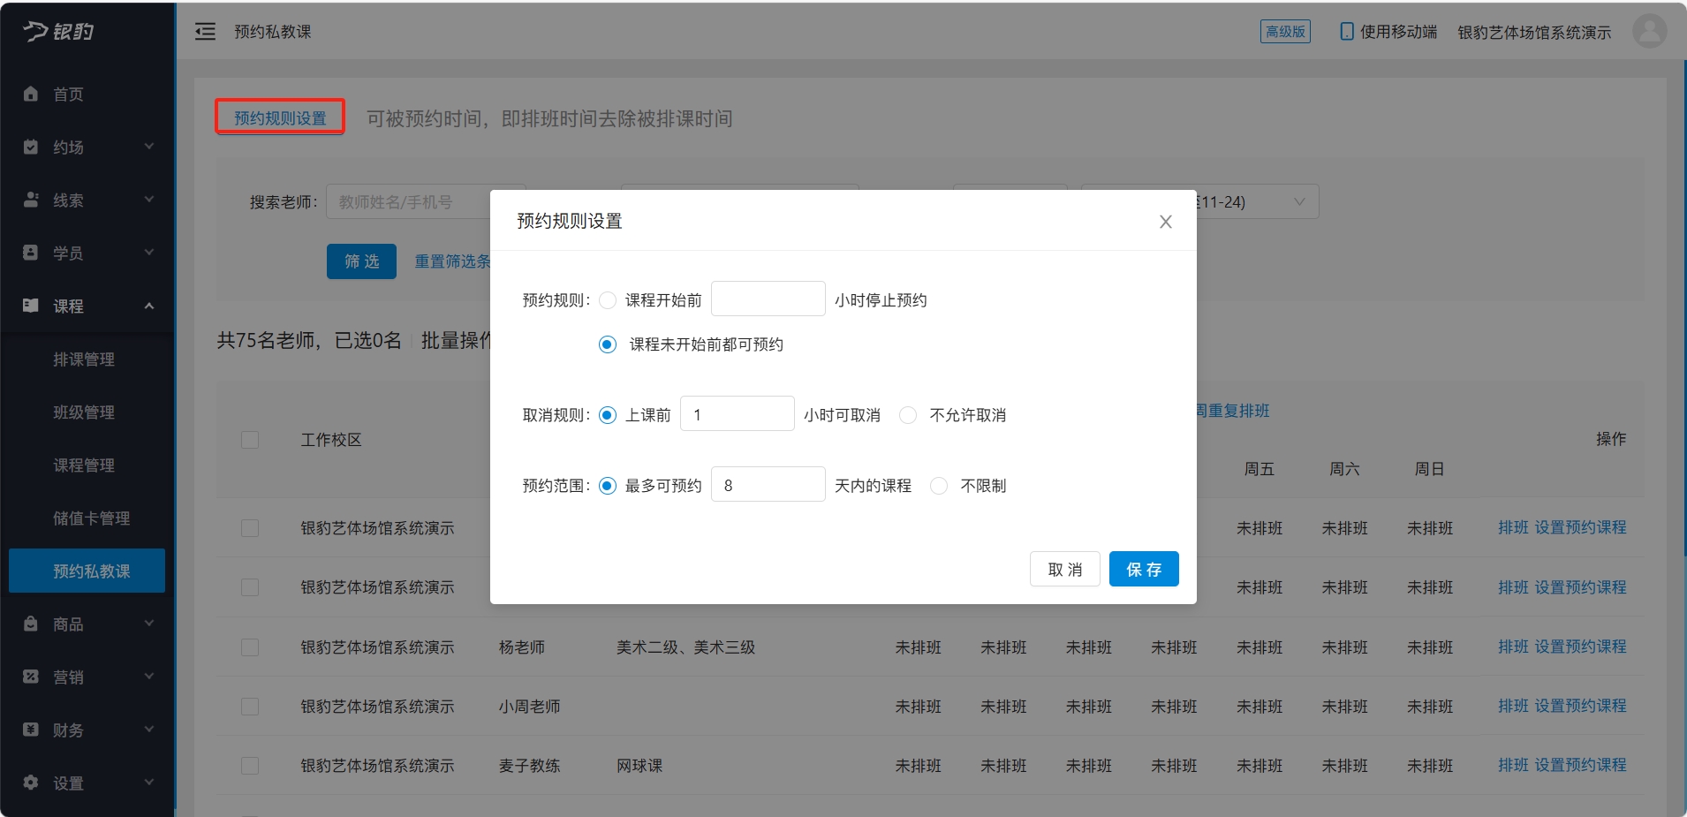This screenshot has height=817, width=1687.
Task: Collapse the 课程 sidebar menu chevron
Action: pos(148,306)
